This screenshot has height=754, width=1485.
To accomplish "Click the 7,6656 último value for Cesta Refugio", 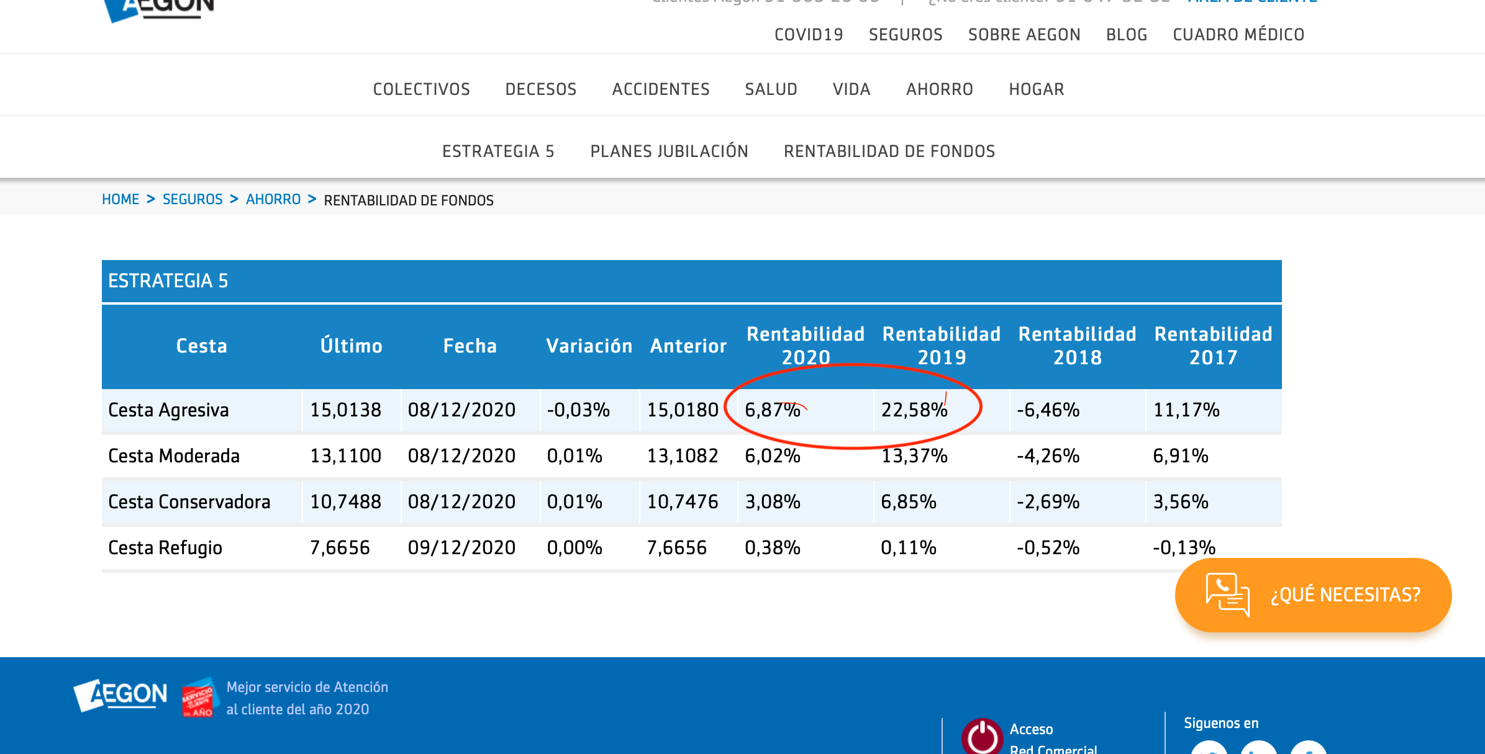I will pos(340,548).
